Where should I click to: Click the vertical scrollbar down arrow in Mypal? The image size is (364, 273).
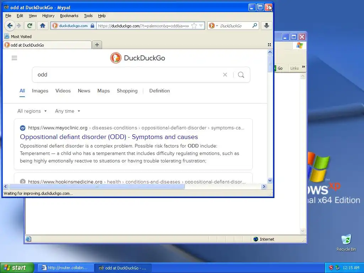coord(270,180)
